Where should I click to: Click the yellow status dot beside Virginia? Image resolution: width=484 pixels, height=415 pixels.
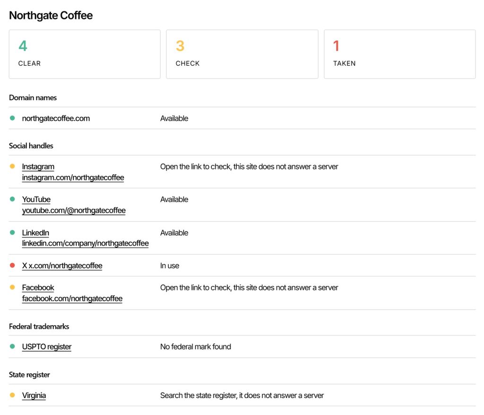pyautogui.click(x=12, y=395)
